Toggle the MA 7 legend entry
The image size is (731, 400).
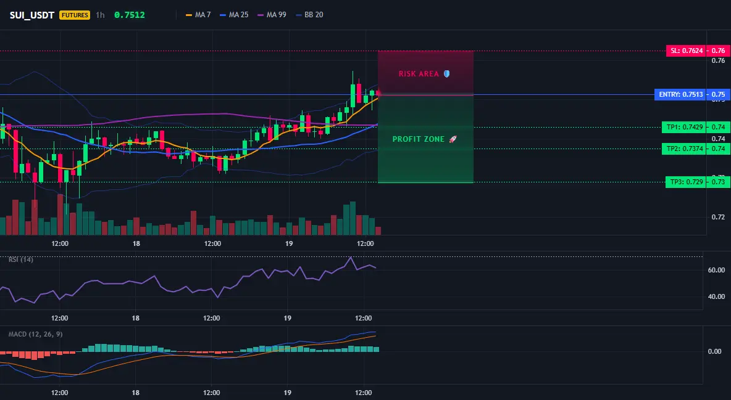pos(198,15)
